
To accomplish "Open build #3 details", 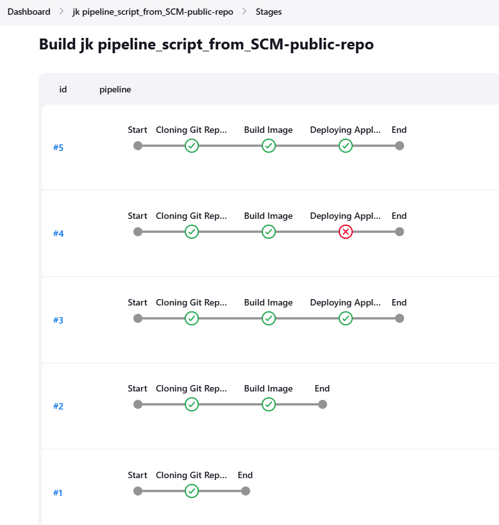I will [x=58, y=320].
